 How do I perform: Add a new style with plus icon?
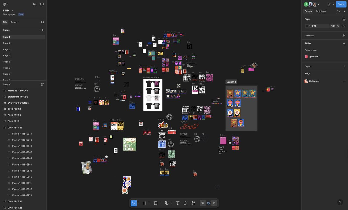(344, 43)
